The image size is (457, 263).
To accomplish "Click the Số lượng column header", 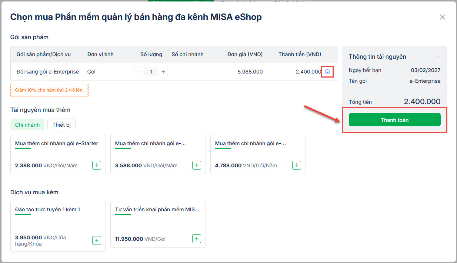I will tap(151, 54).
